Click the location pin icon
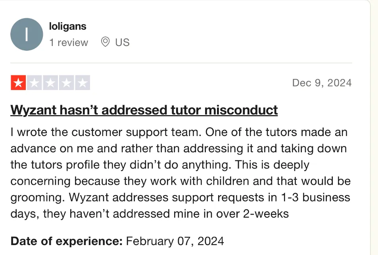The width and height of the screenshot is (378, 255). (x=105, y=42)
